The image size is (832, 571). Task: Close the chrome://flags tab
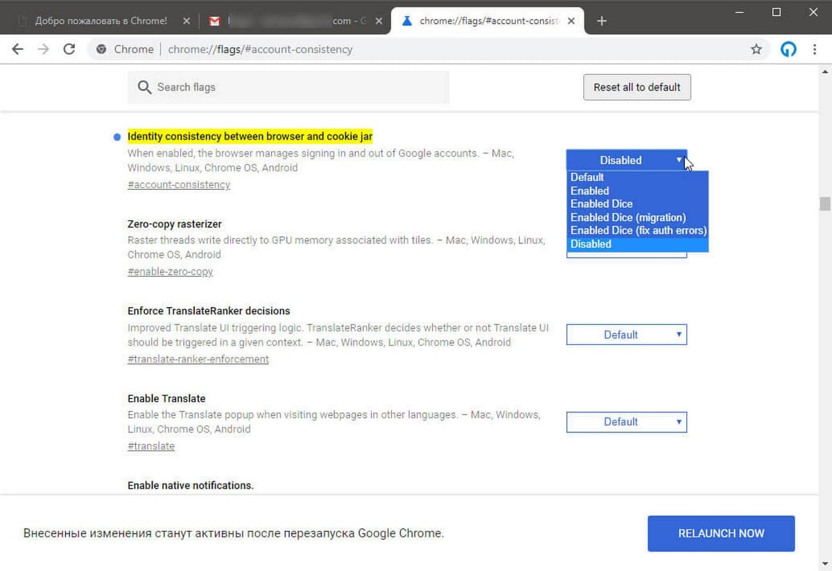pos(571,21)
